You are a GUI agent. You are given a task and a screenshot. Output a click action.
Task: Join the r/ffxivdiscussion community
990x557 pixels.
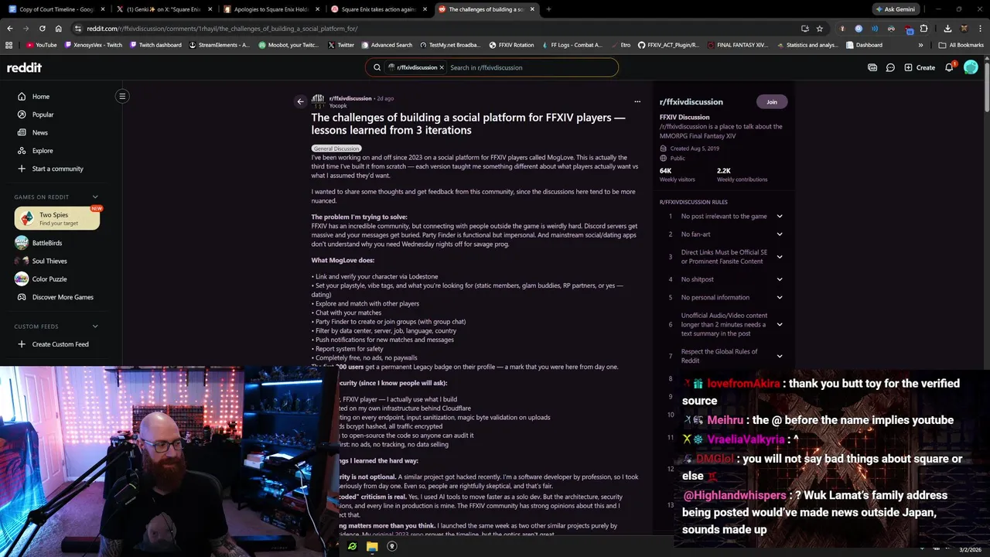[x=772, y=101]
